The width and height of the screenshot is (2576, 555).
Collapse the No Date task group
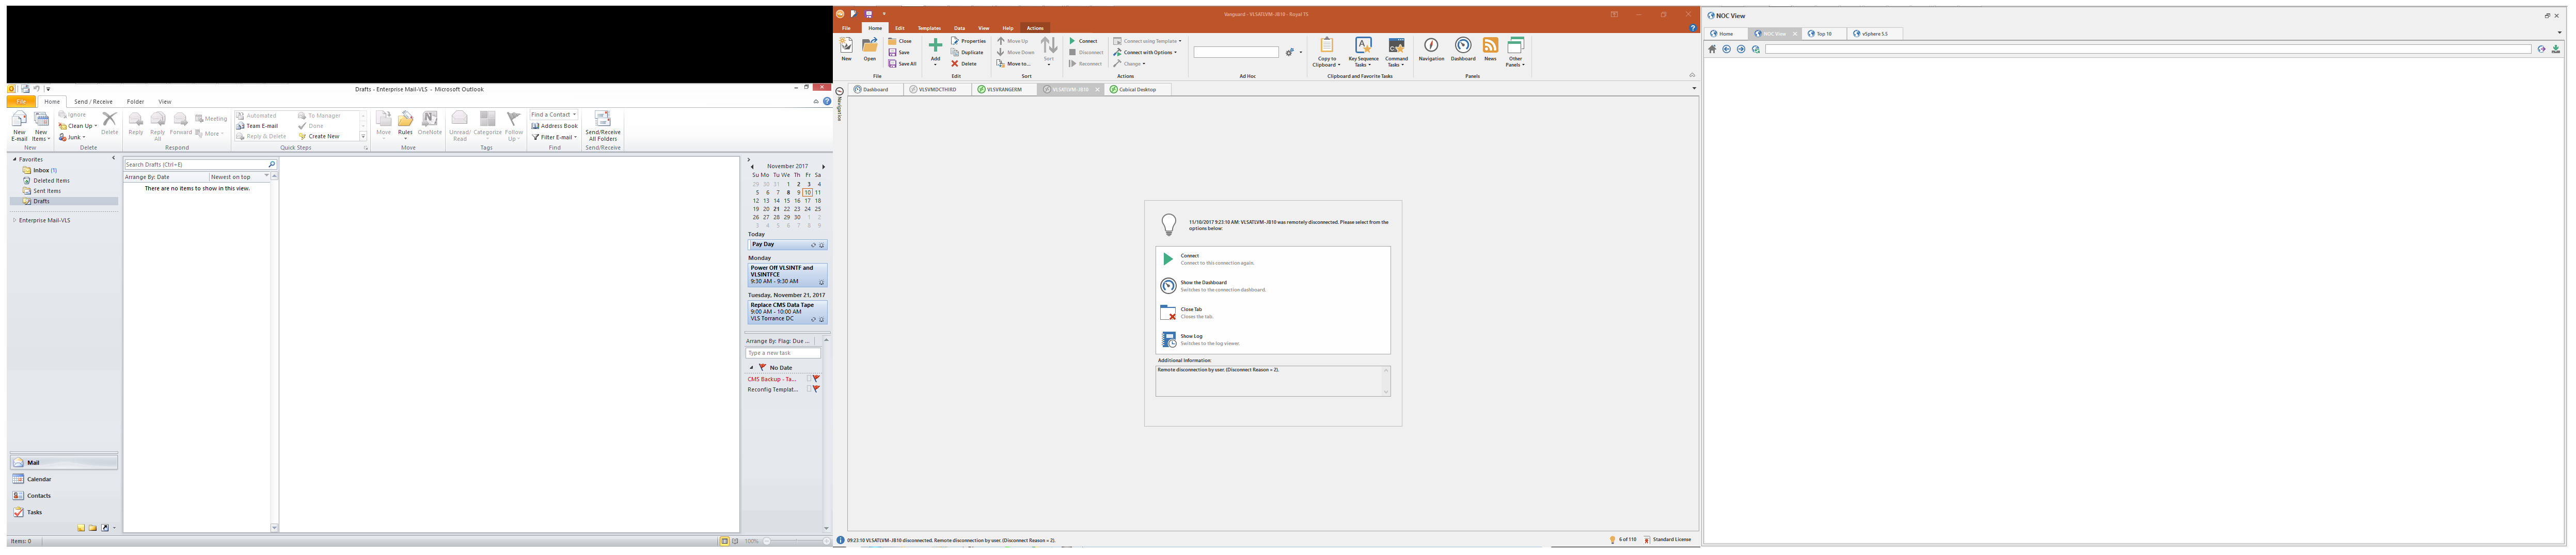click(752, 367)
